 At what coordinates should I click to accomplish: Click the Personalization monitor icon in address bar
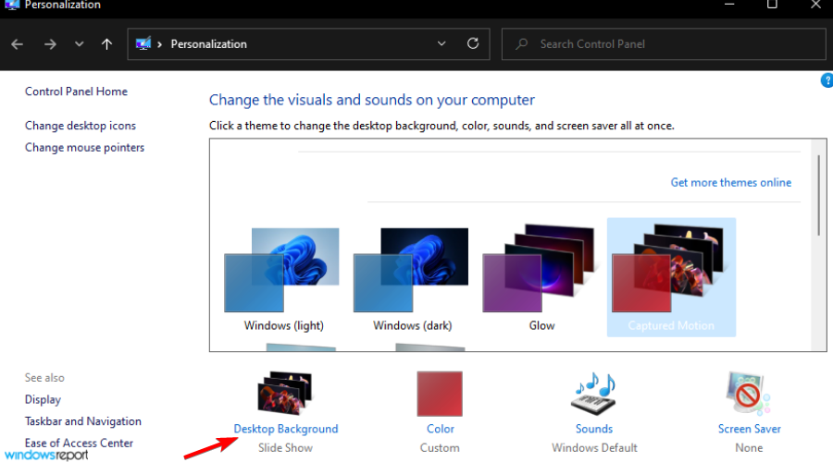click(x=143, y=43)
